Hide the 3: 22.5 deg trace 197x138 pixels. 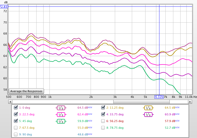tap(16, 114)
